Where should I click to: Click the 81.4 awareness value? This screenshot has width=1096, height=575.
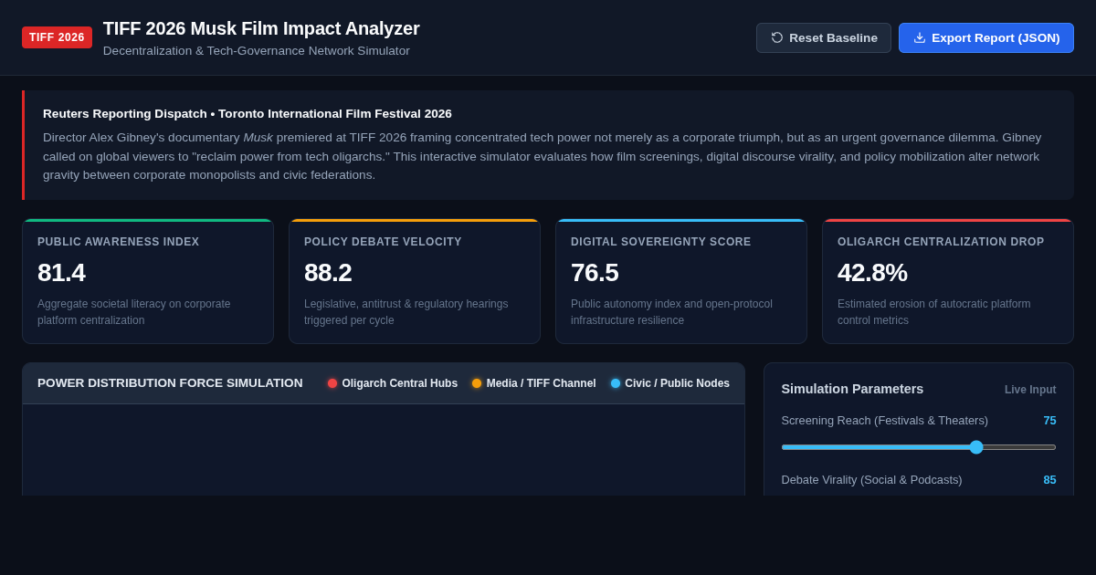61,273
